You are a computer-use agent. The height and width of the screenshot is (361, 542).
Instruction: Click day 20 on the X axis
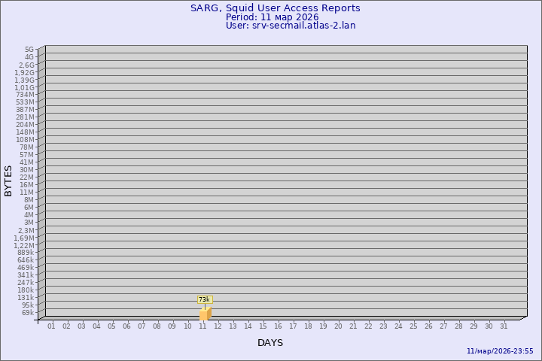click(x=338, y=326)
